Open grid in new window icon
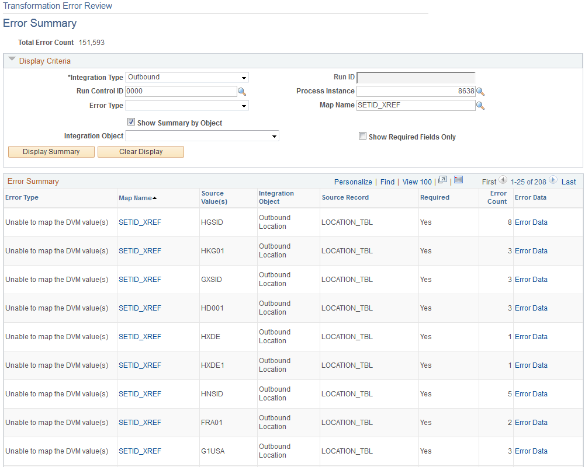 click(x=442, y=180)
